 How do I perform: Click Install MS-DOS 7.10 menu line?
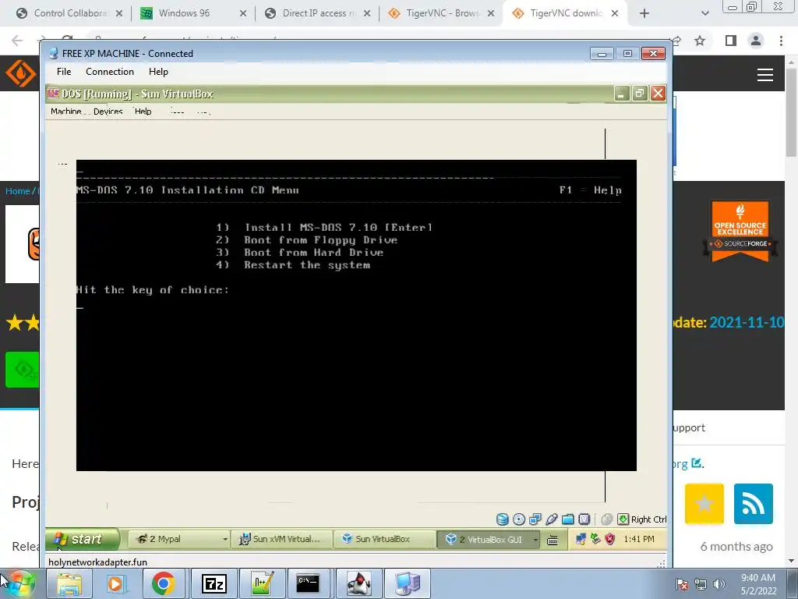(324, 227)
